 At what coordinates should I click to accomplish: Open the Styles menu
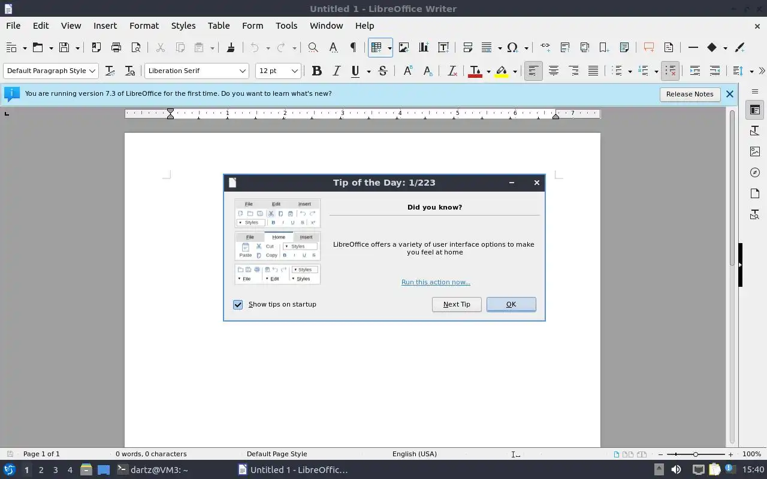[183, 26]
